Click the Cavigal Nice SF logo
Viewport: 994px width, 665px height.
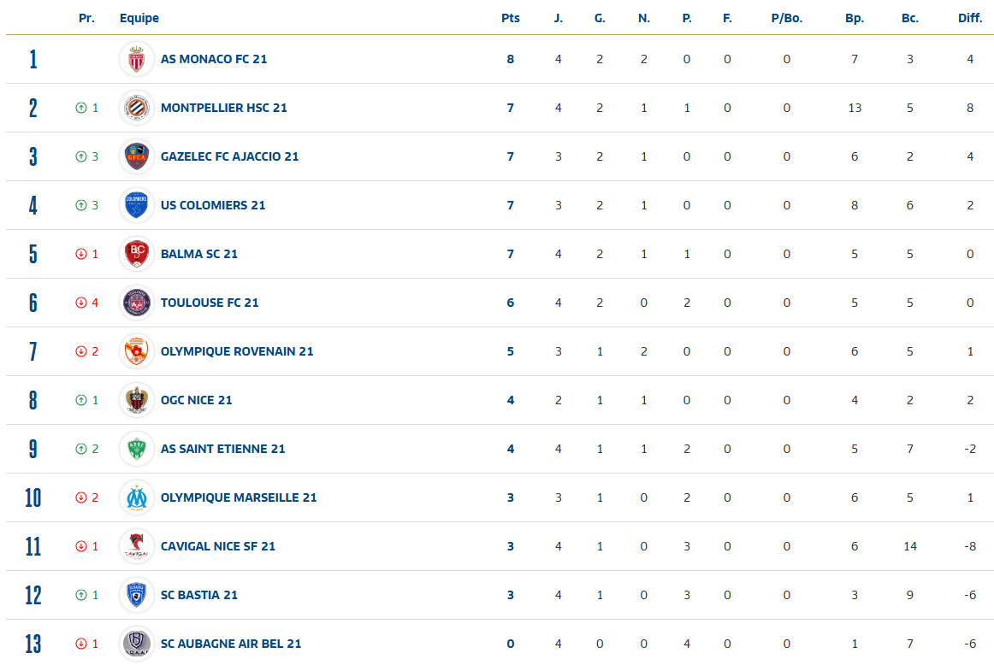(x=137, y=546)
